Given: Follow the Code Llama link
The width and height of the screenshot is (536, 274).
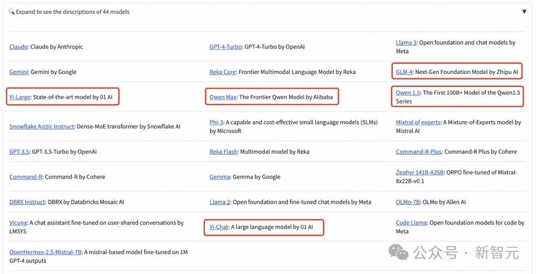Looking at the screenshot, I should click(411, 223).
